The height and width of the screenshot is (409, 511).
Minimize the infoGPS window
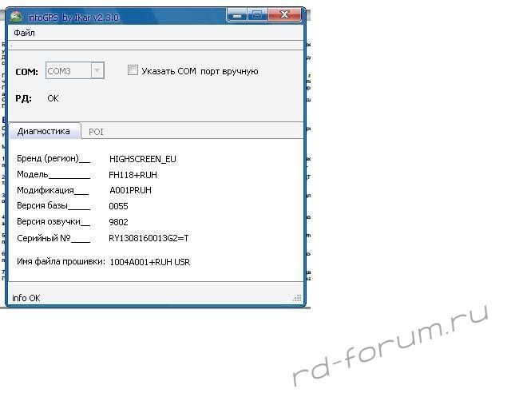236,14
